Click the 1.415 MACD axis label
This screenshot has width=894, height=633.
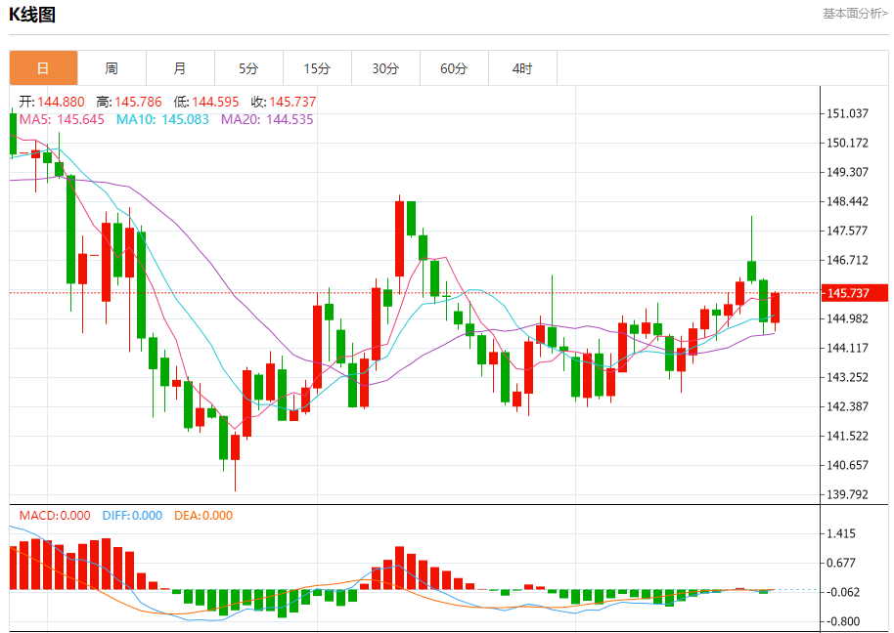pyautogui.click(x=842, y=533)
